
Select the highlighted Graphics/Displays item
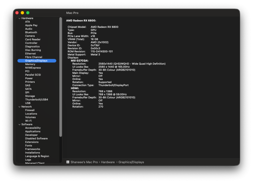37,61
